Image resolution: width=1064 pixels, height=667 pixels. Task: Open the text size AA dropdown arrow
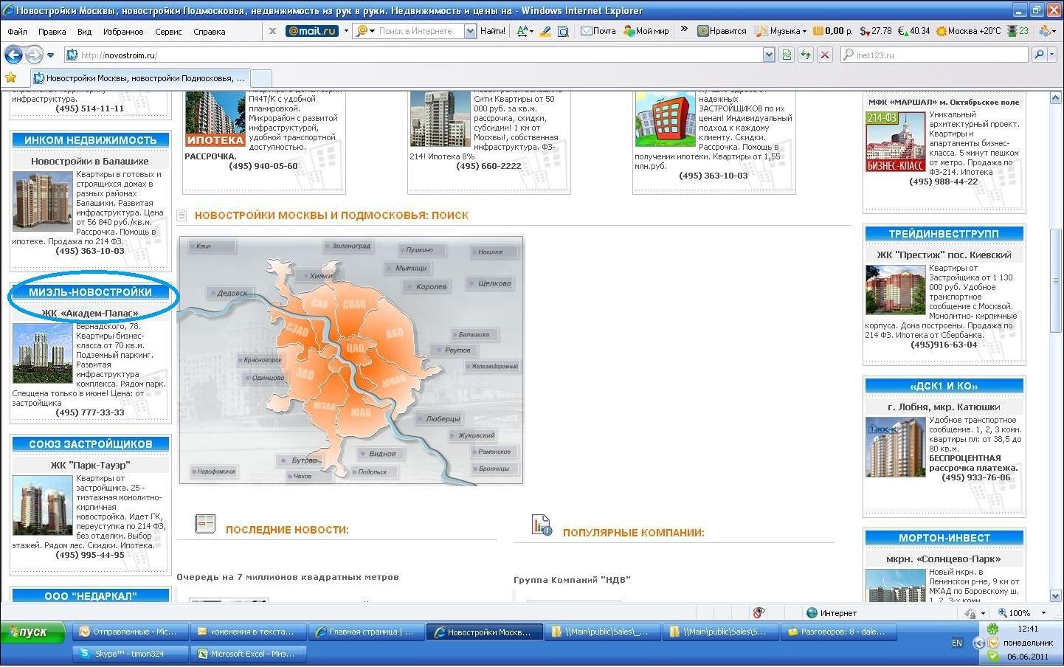(x=532, y=31)
